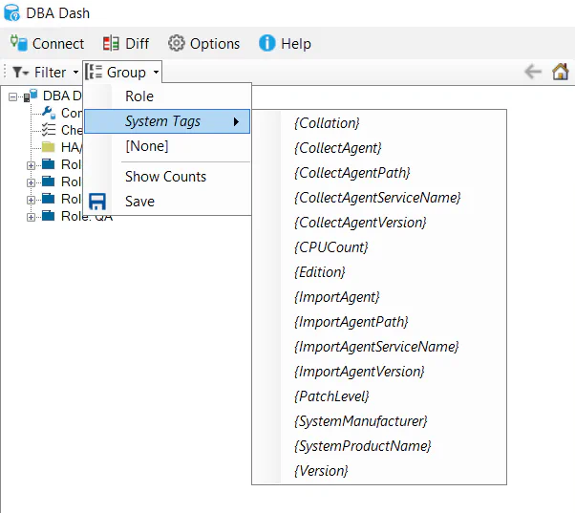Open the Diff tool
This screenshot has width=575, height=513.
tap(126, 44)
